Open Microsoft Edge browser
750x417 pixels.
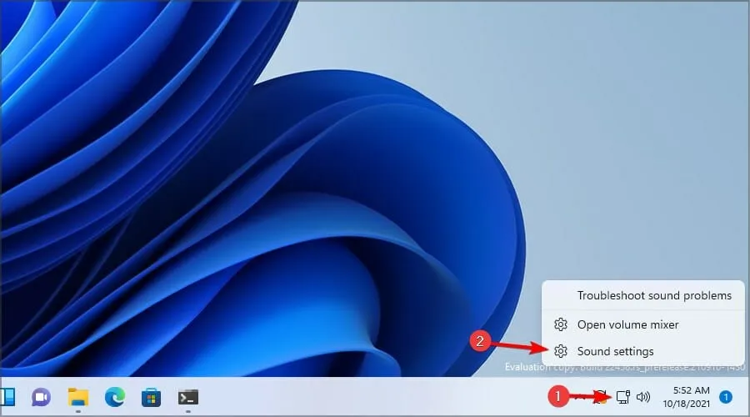(x=115, y=397)
